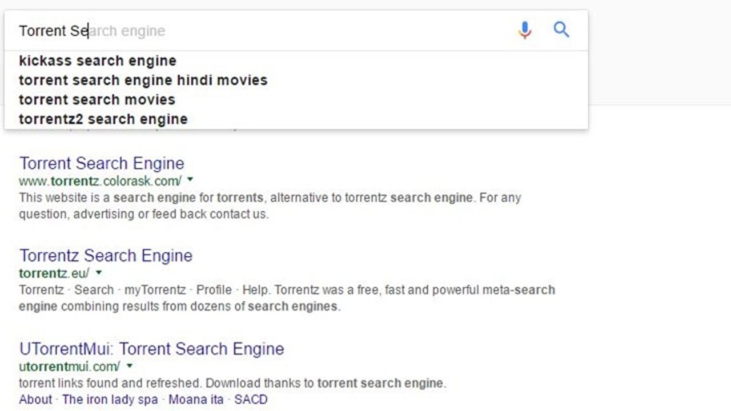The image size is (731, 411).
Task: Select the 'kickass search engine' suggestion
Action: tap(98, 61)
